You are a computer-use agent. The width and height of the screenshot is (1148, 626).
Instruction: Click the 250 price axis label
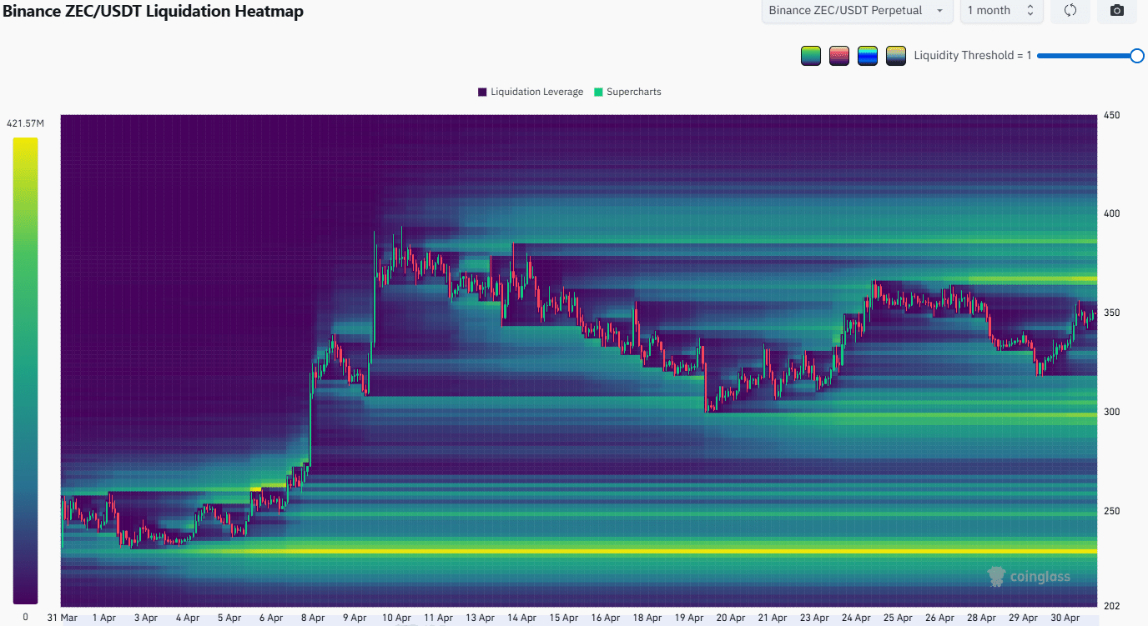pyautogui.click(x=1111, y=512)
